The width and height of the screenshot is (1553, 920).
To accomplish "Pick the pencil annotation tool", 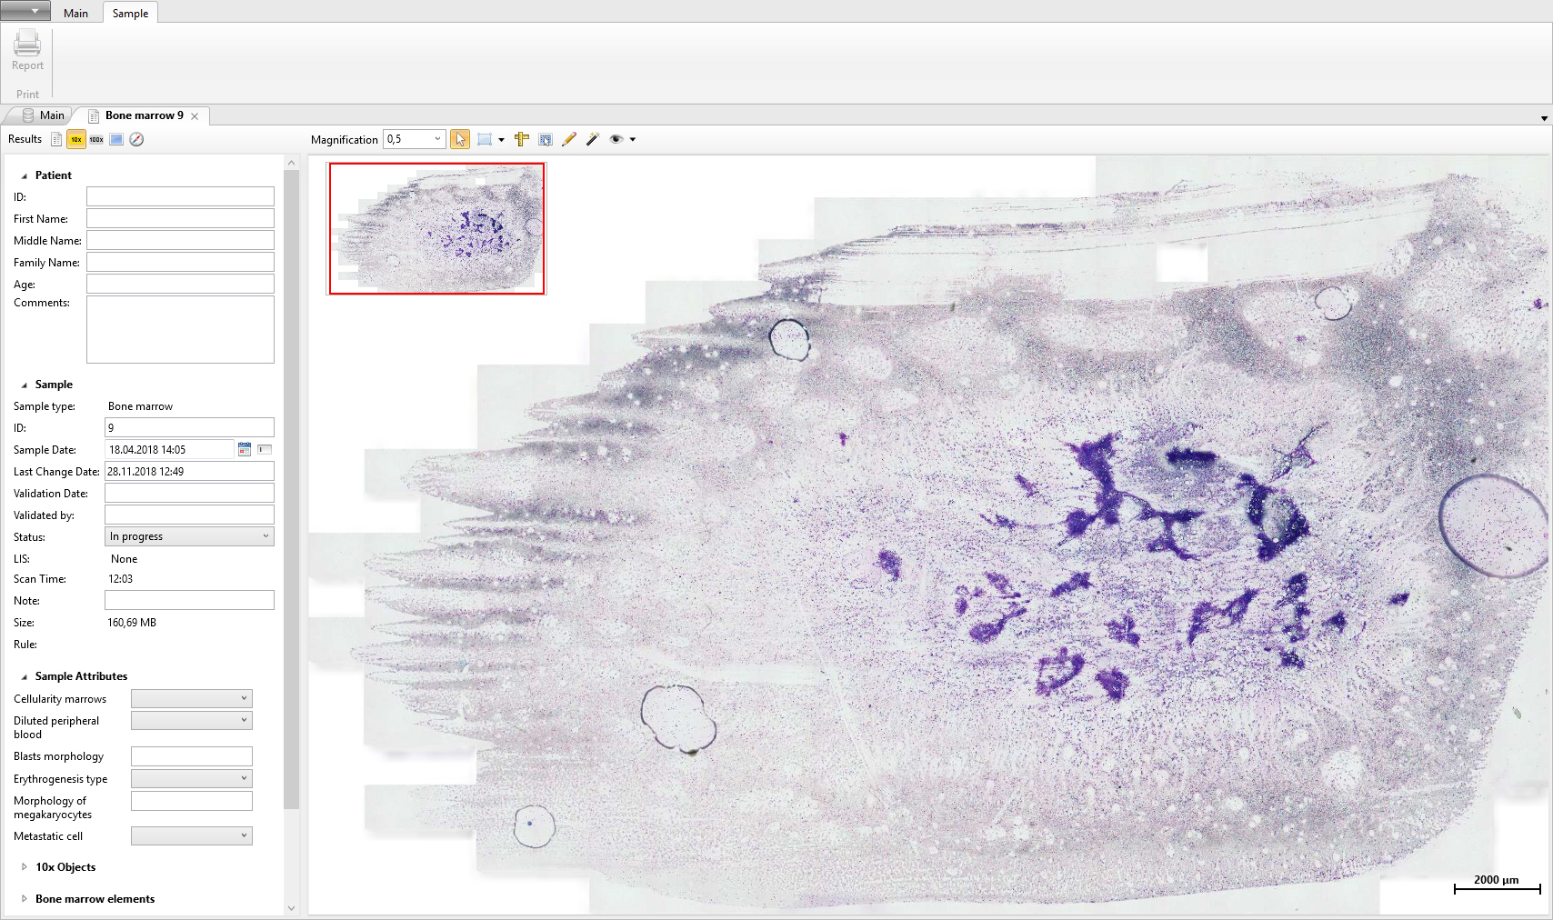I will 569,139.
